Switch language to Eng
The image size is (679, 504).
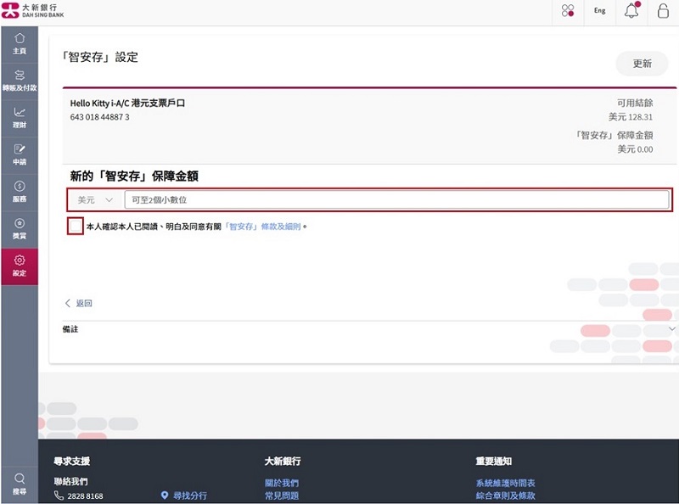coord(599,12)
